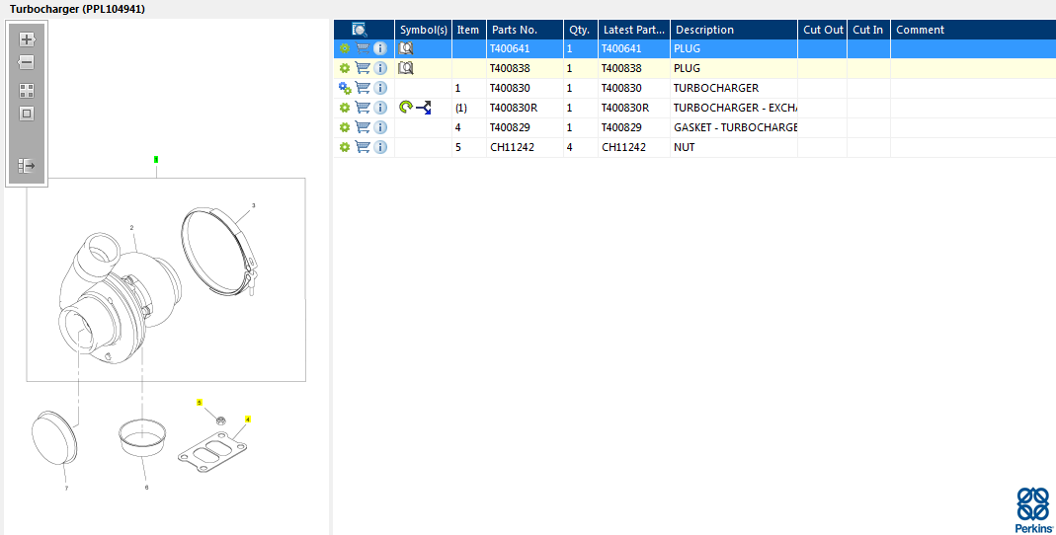Zoom in on the turbocharger diagram
This screenshot has height=535, width=1056.
click(27, 39)
